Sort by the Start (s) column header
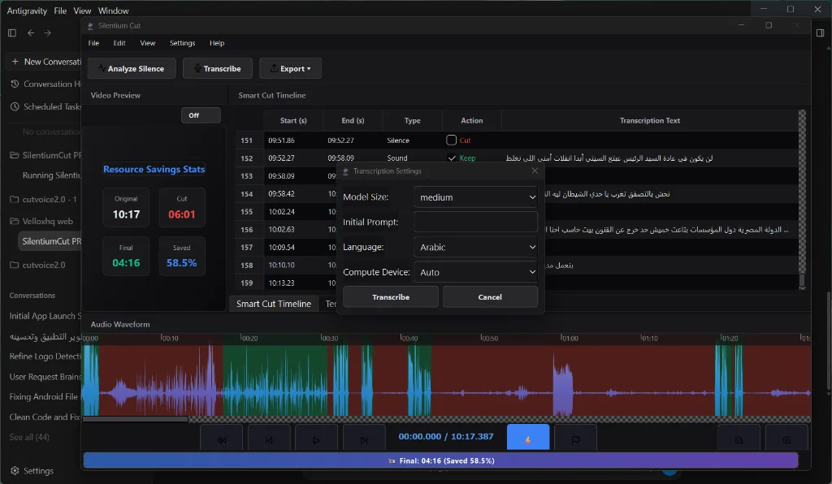Image resolution: width=832 pixels, height=484 pixels. pyautogui.click(x=293, y=120)
